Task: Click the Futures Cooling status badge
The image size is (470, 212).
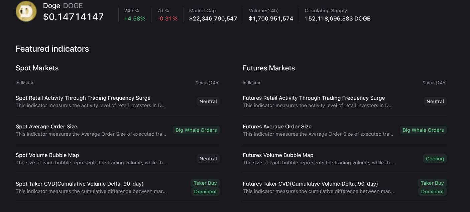Action: point(435,159)
